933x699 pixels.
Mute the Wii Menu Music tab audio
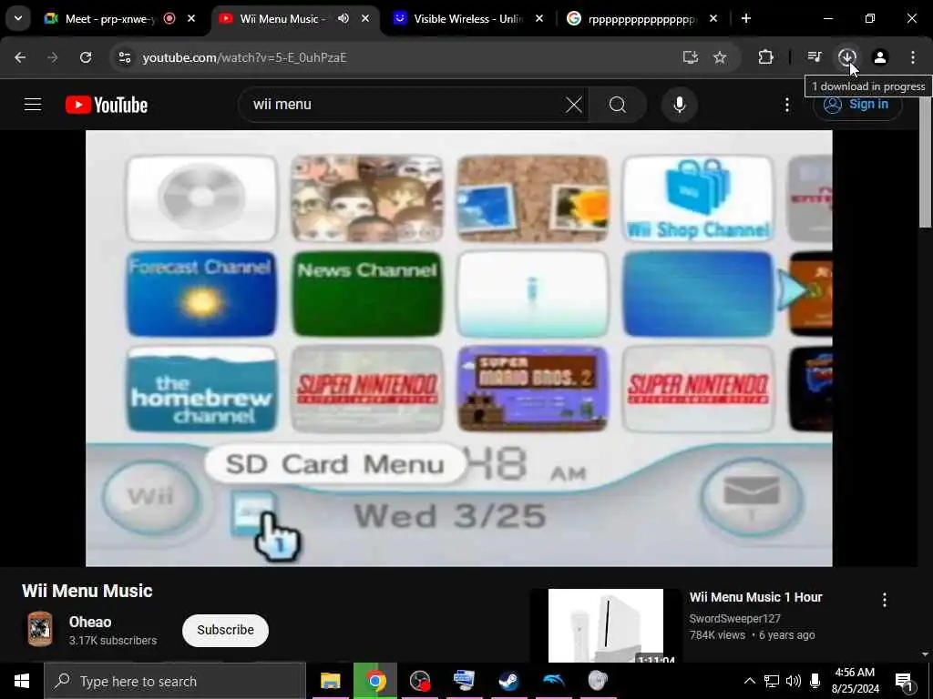point(343,18)
